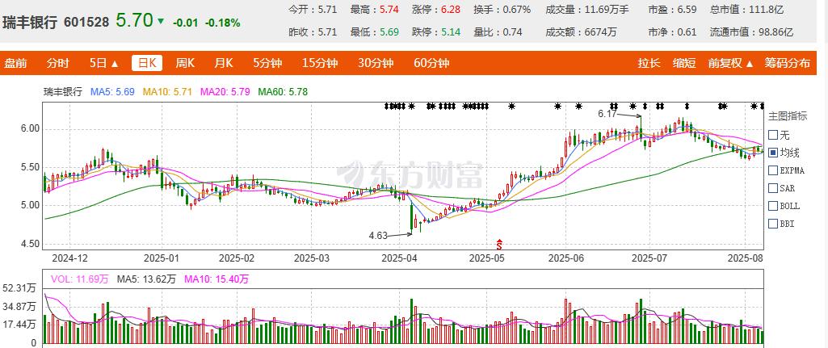828x348 pixels.
Task: Click 缩短 to shrink the chart
Action: (684, 63)
